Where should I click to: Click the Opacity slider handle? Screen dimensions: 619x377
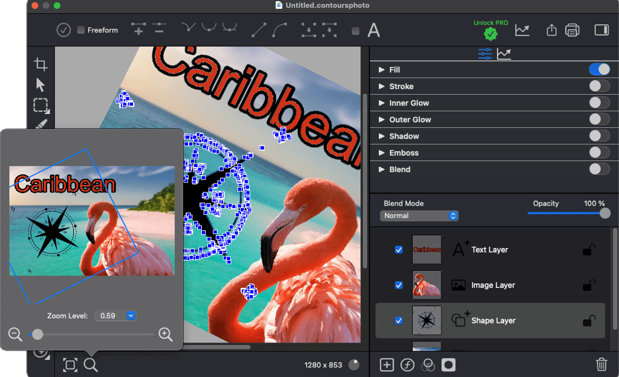point(604,213)
